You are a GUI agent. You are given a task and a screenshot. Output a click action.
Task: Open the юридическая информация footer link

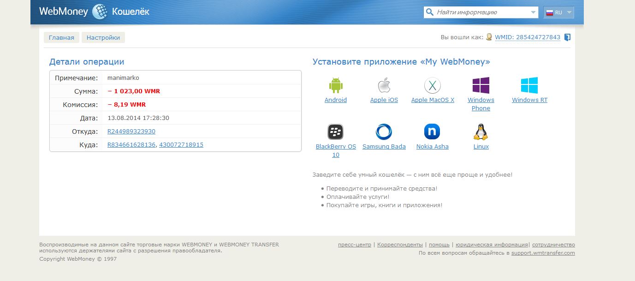coord(492,245)
